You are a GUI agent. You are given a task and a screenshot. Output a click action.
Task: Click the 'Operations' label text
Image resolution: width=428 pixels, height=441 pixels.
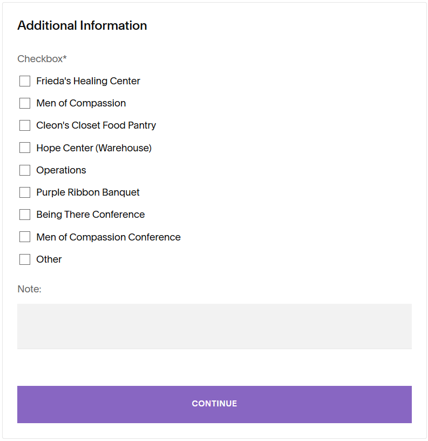61,170
